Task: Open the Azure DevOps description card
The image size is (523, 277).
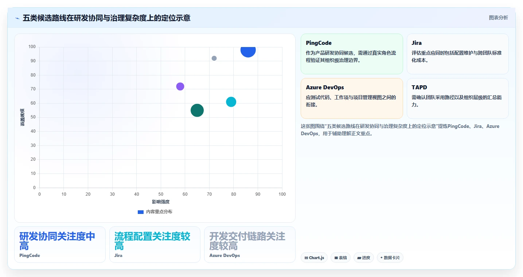Action: [x=352, y=98]
